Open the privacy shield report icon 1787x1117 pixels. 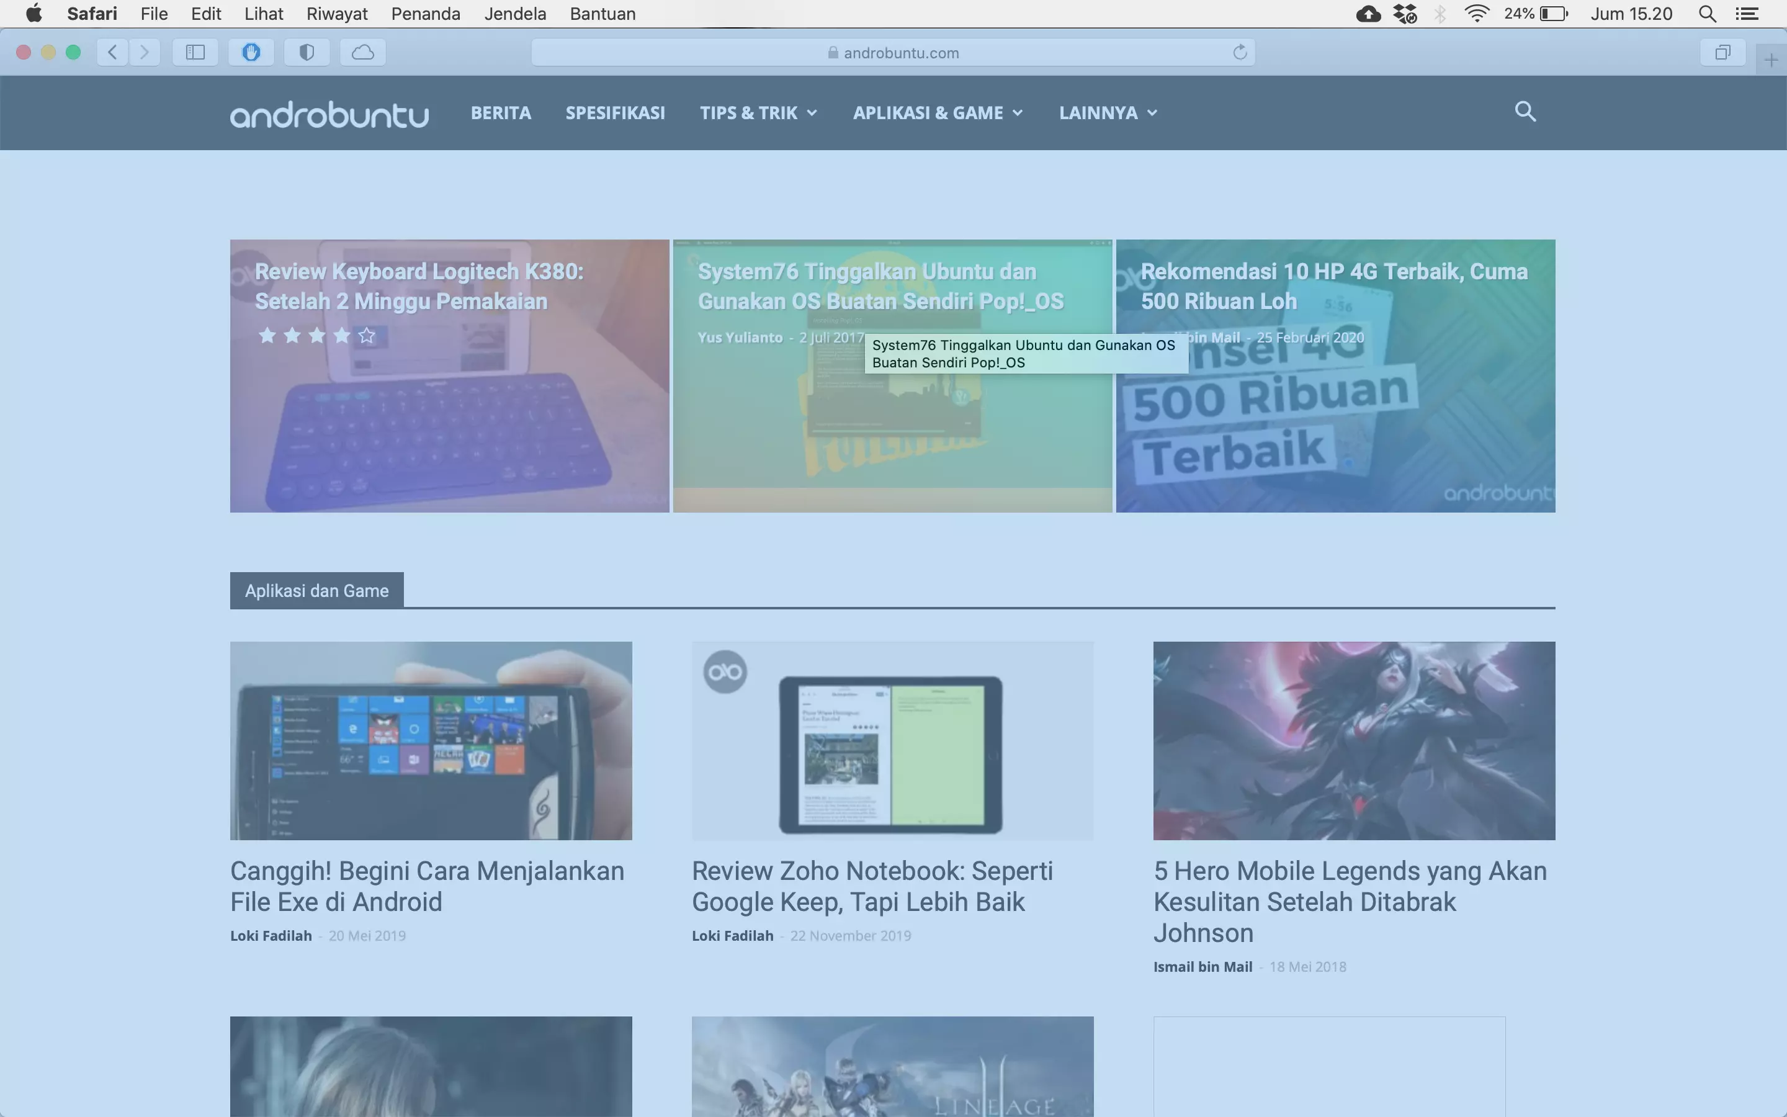307,52
